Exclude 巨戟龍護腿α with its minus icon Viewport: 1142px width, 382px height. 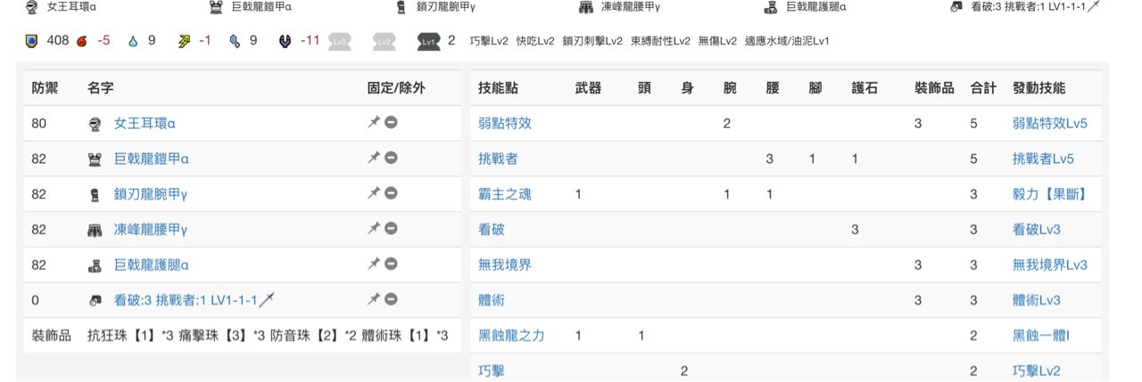click(x=391, y=265)
